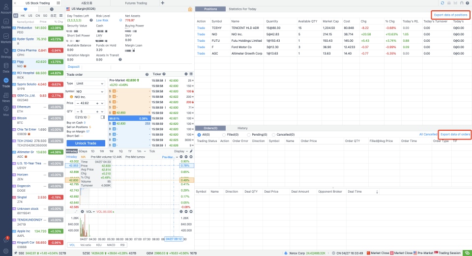Add a new trading tab with plus icon
472x256 pixels.
click(163, 3)
